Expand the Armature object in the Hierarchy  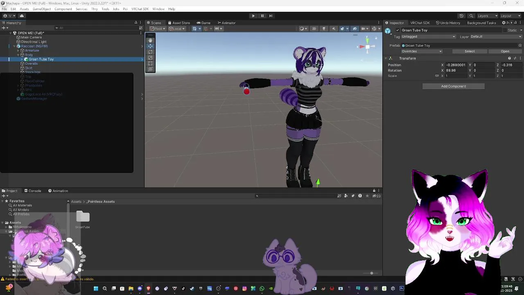tap(18, 50)
